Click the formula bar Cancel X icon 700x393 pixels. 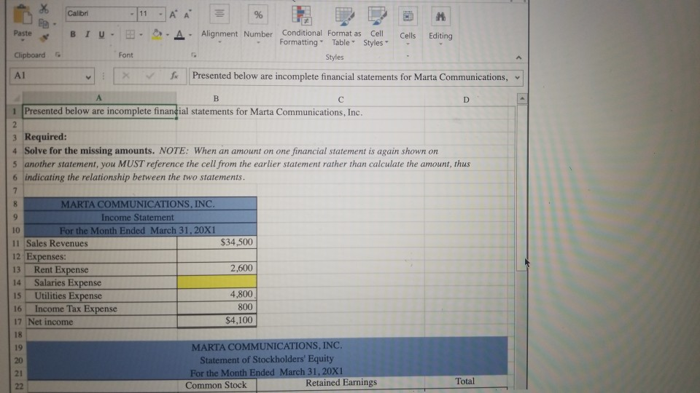pyautogui.click(x=126, y=76)
